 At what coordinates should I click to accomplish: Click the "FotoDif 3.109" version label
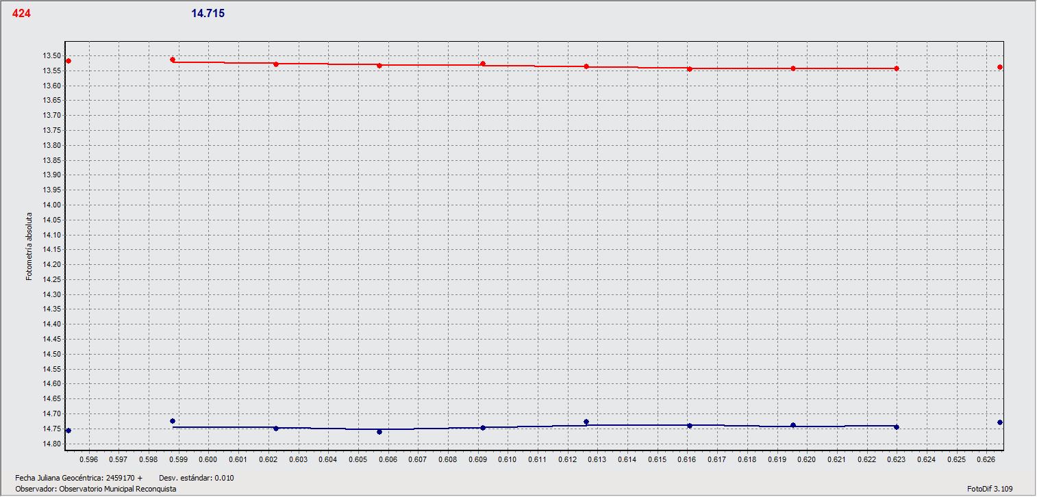(990, 489)
